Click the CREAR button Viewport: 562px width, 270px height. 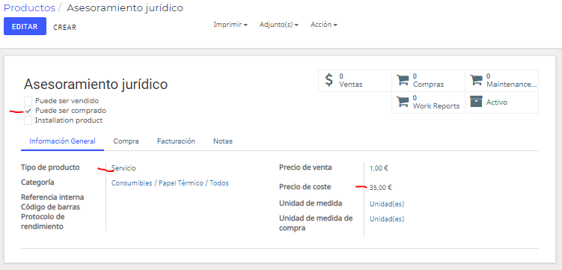pyautogui.click(x=65, y=27)
